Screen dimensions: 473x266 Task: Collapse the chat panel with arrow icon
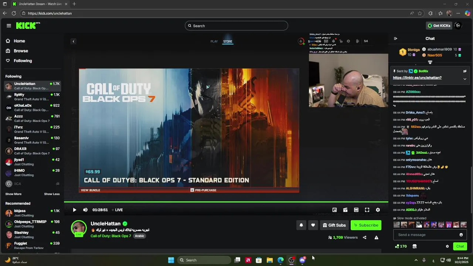(x=395, y=38)
